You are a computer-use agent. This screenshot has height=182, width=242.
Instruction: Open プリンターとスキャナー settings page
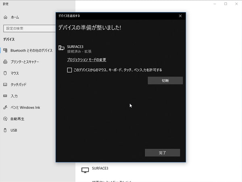point(25,62)
